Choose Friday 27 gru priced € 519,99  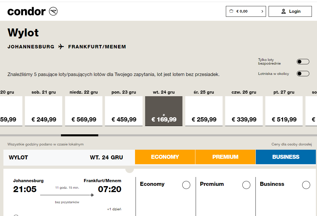284,111
